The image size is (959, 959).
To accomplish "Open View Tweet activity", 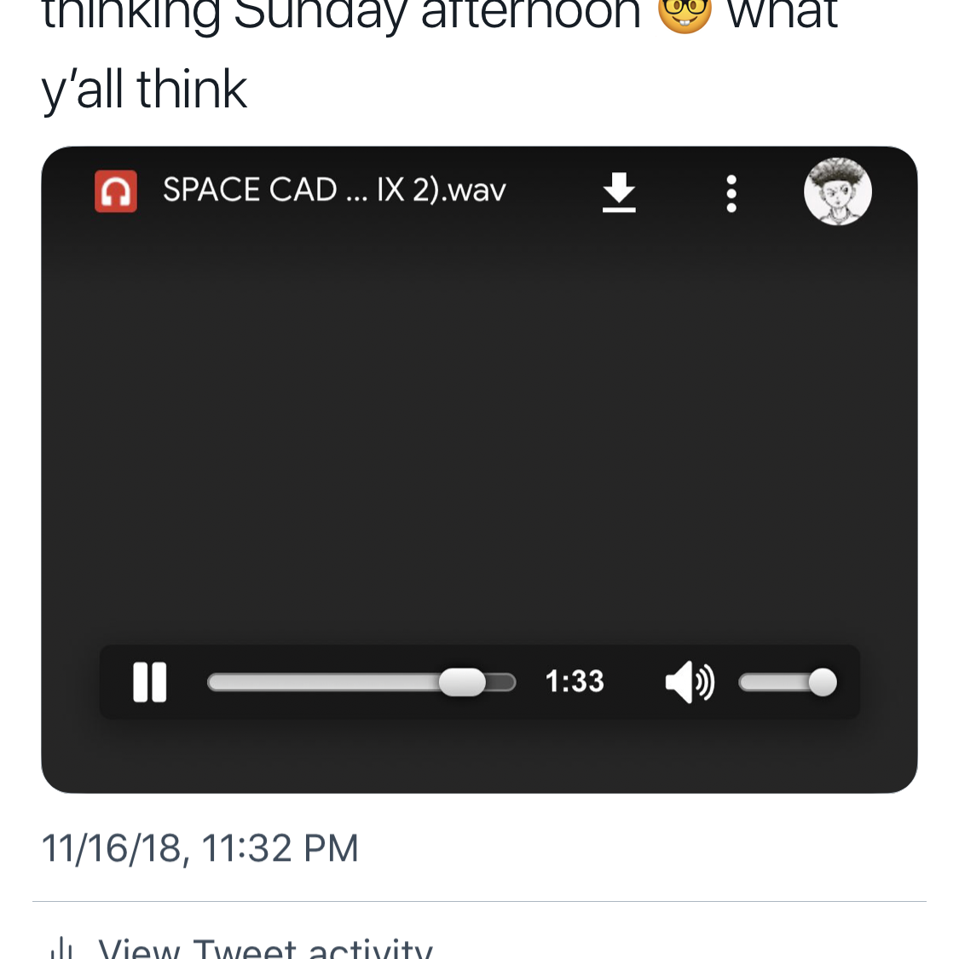I will (265, 948).
